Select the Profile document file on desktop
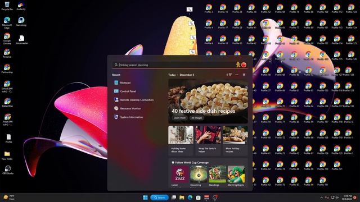This screenshot has width=360, height=202. click(8, 139)
